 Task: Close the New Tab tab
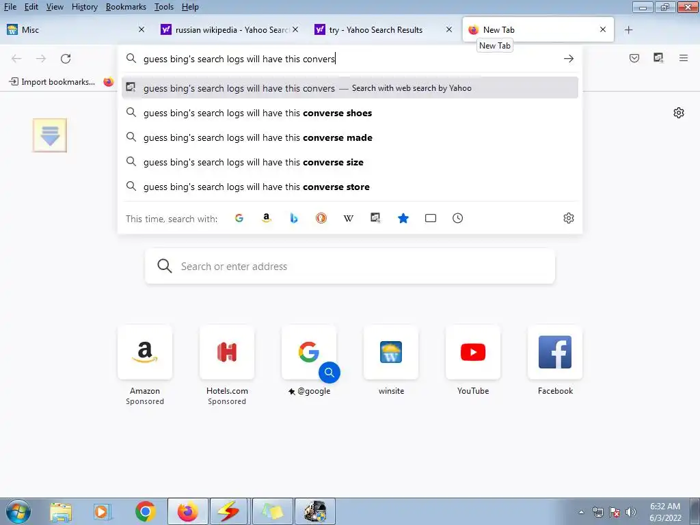tap(603, 29)
